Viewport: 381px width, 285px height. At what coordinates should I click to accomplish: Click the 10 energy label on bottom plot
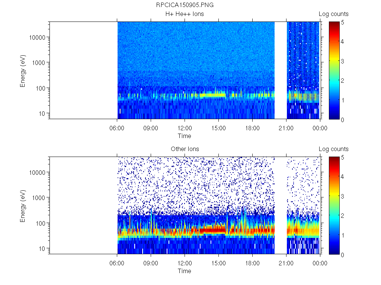[x=42, y=248]
